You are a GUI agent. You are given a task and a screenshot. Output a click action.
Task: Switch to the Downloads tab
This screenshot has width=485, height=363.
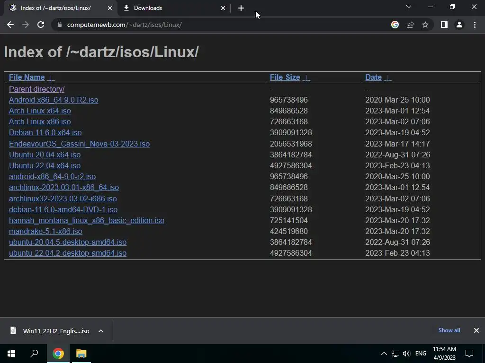coord(174,8)
